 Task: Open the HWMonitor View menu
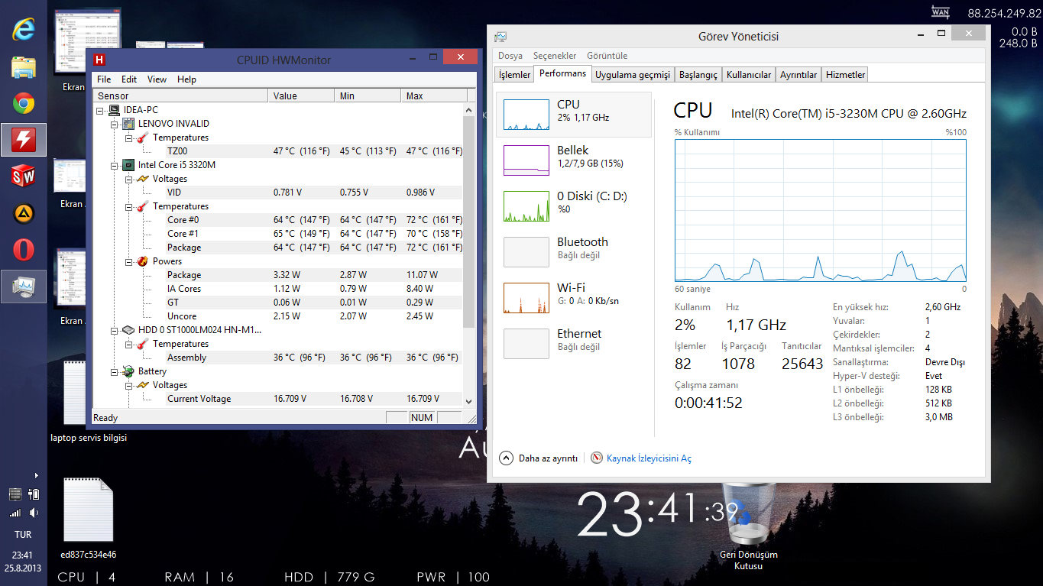coord(157,79)
